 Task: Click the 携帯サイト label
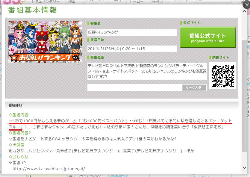click(220, 58)
